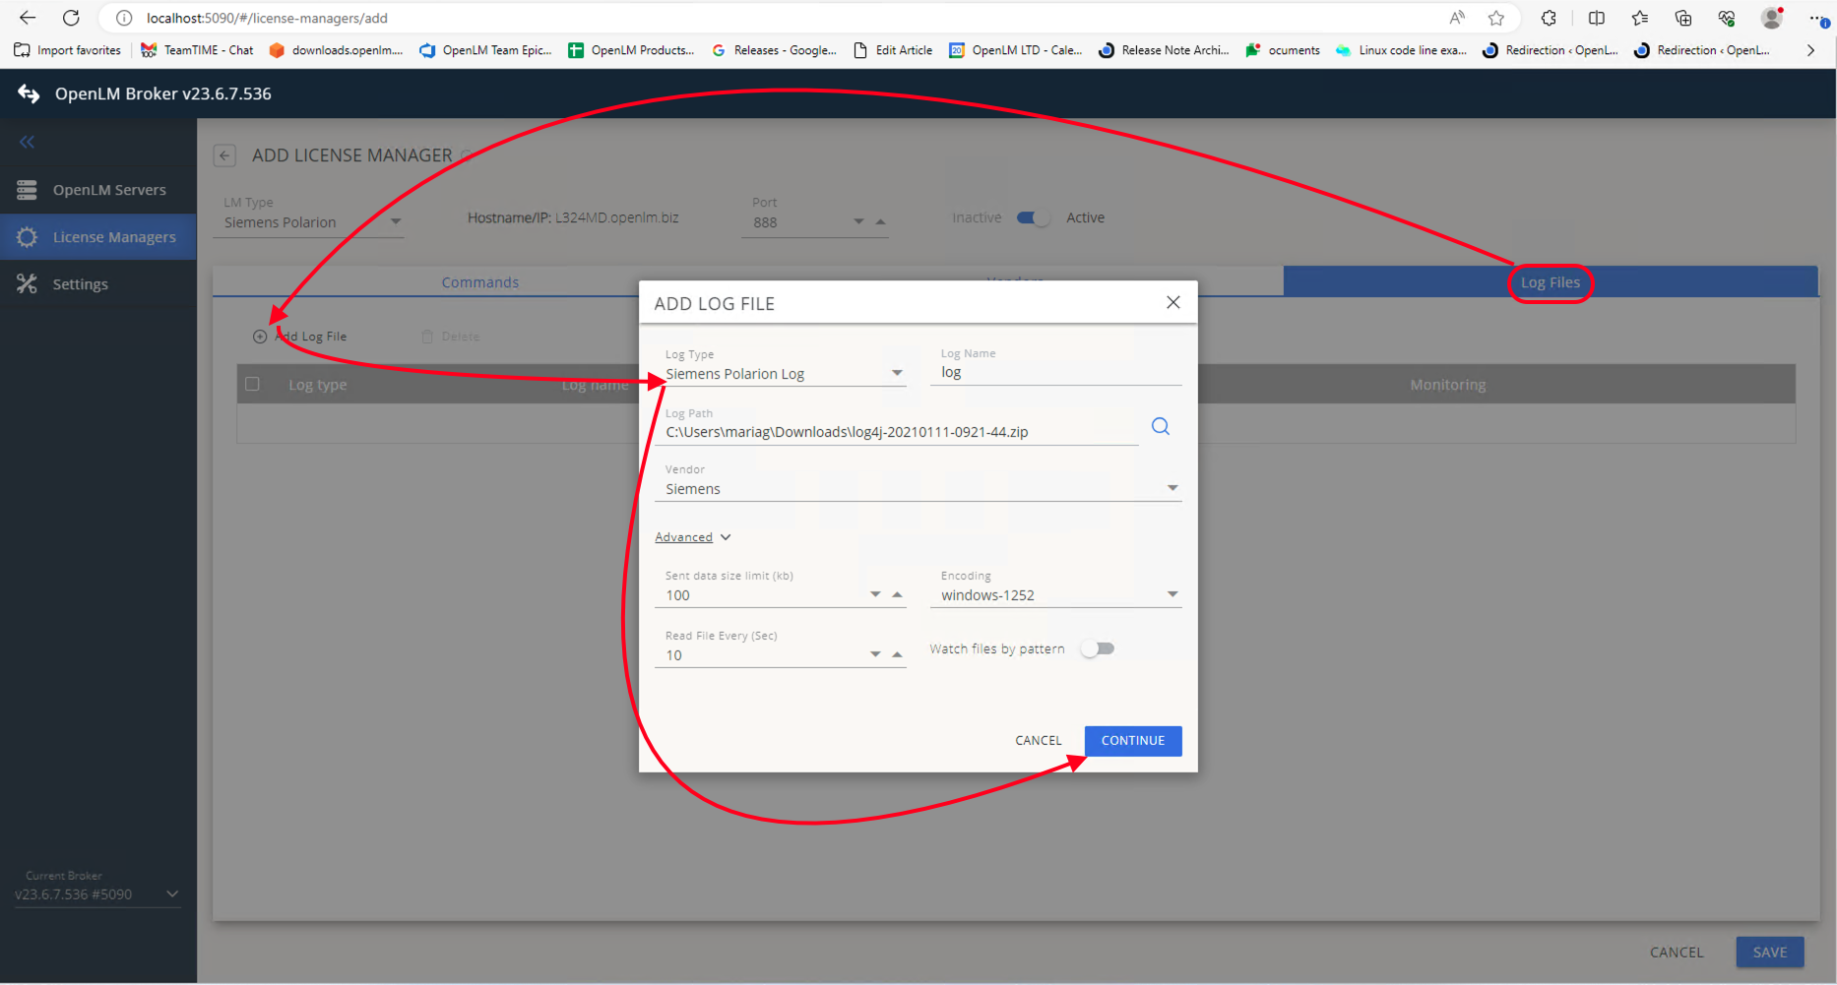Click CANCEL in the Add Log File dialog

coord(1038,740)
